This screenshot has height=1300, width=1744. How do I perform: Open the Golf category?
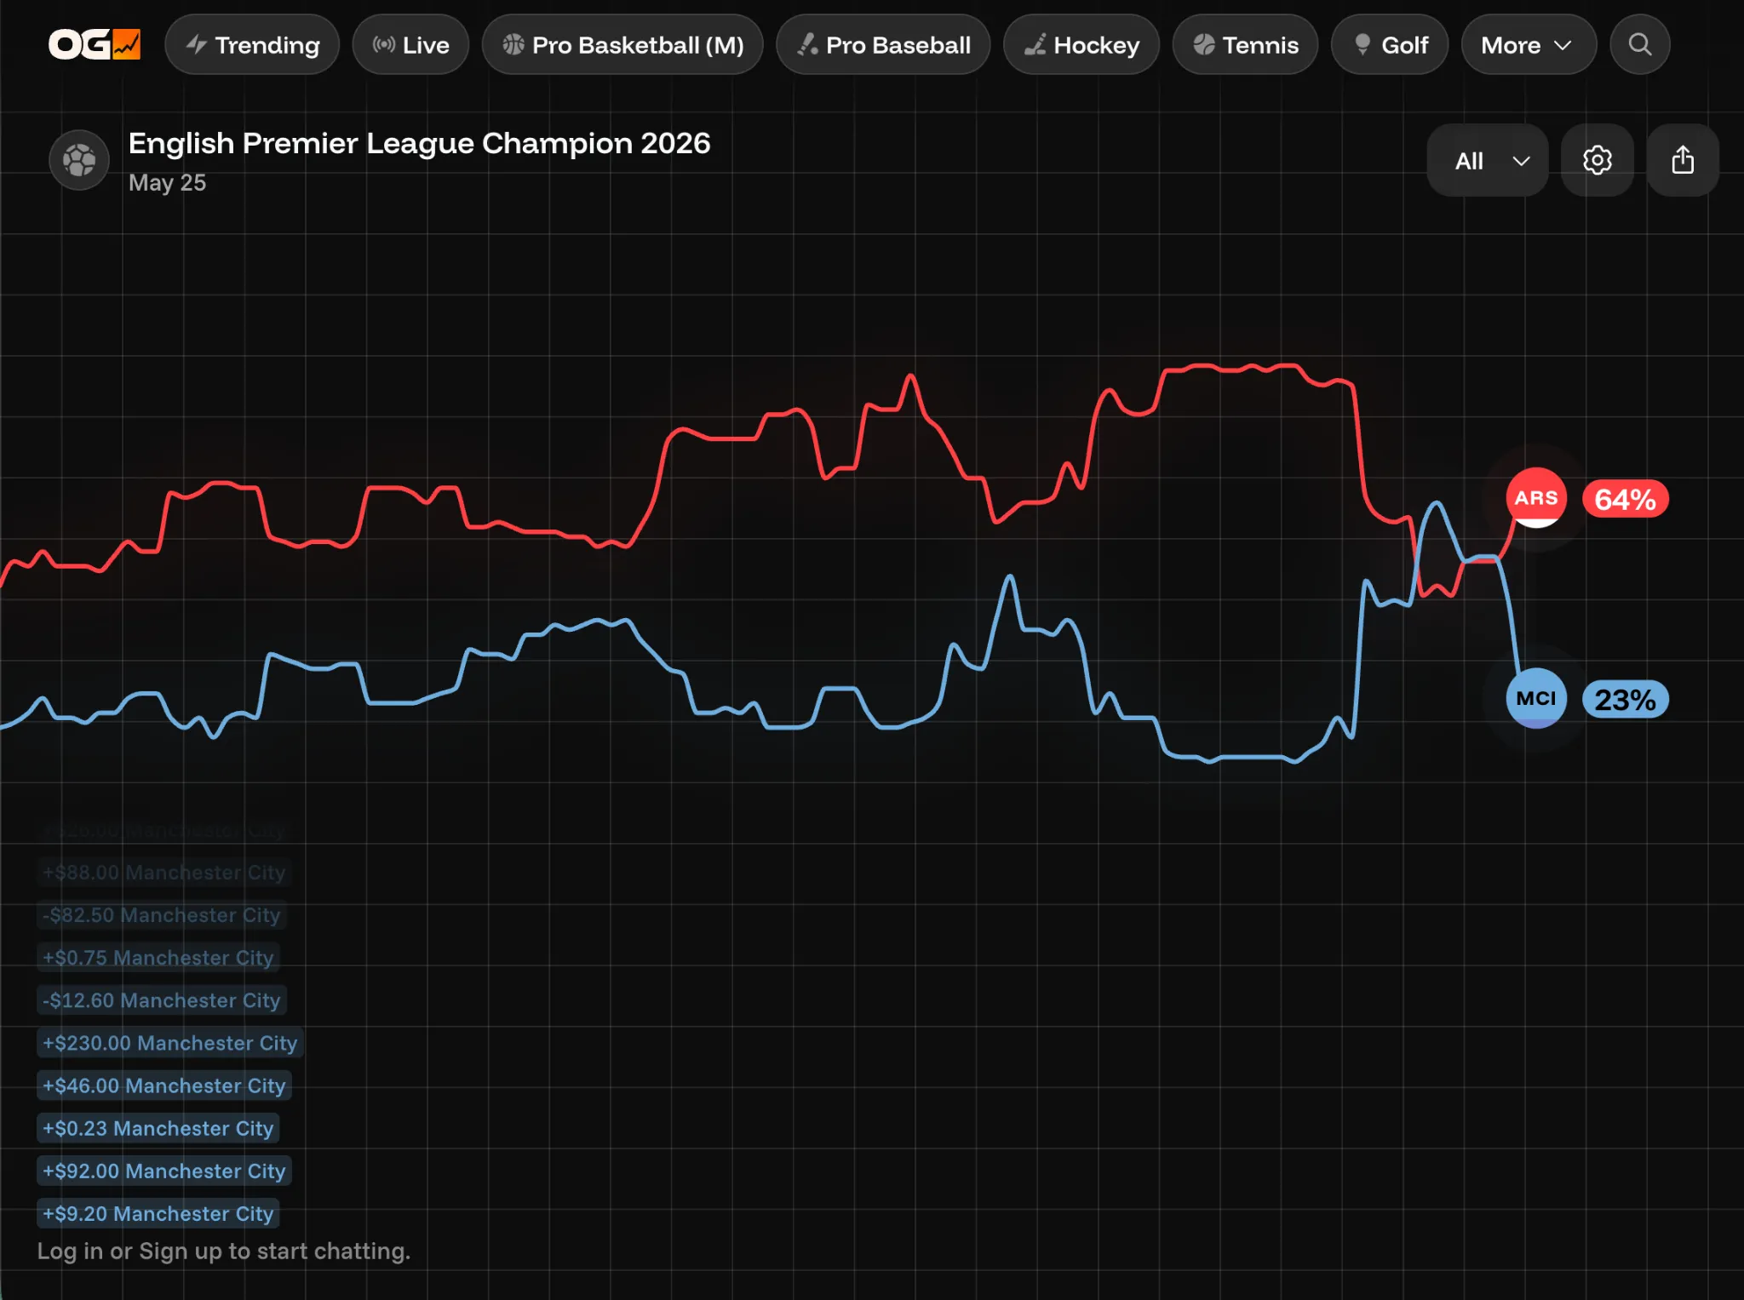(1390, 44)
